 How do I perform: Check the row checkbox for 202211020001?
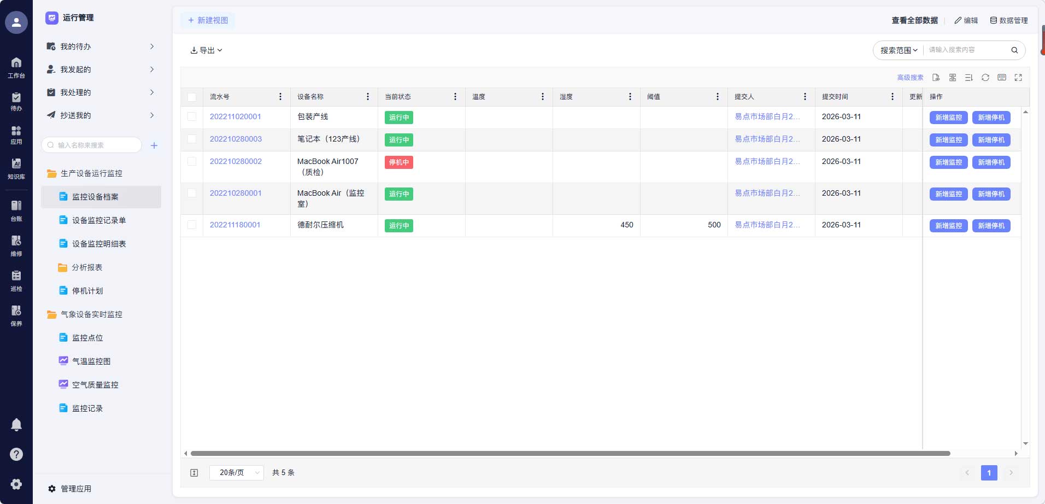click(x=192, y=116)
